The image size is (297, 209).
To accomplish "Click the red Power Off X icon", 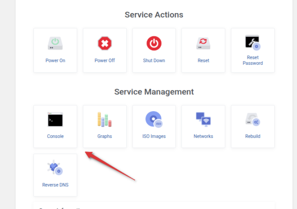I will coord(105,43).
